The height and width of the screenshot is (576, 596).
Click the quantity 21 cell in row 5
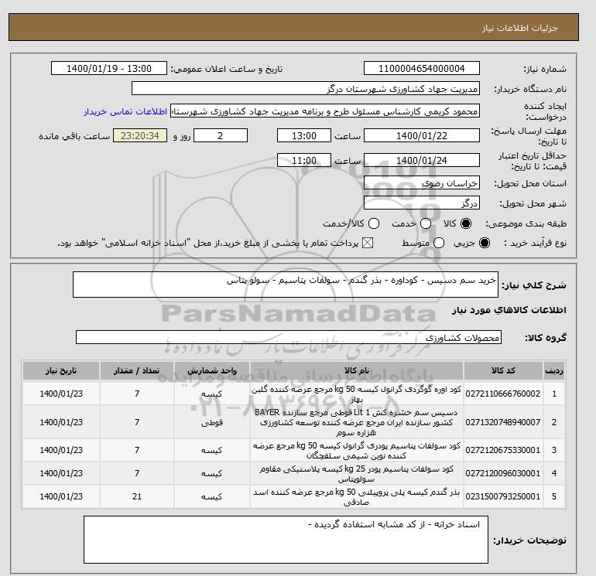pos(137,496)
